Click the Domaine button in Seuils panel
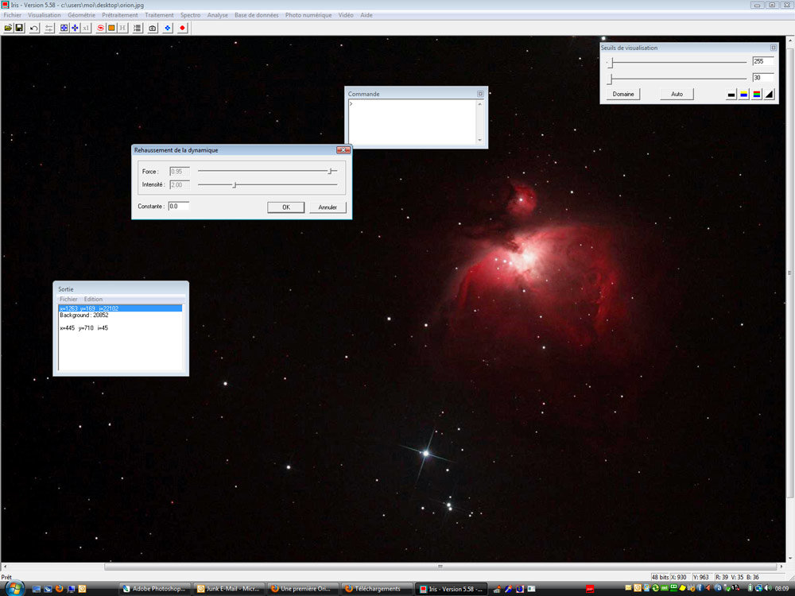795x596 pixels. pyautogui.click(x=623, y=95)
